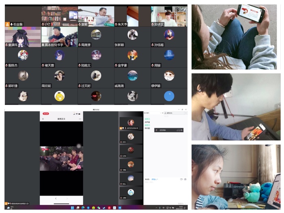Click microphone icon beside 石金霖's name
The height and width of the screenshot is (213, 284).
(x=11, y=24)
